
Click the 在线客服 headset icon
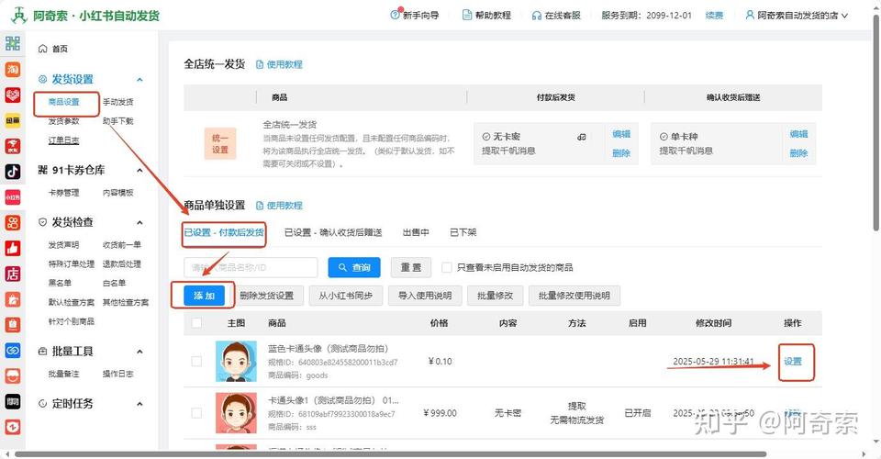coord(537,16)
